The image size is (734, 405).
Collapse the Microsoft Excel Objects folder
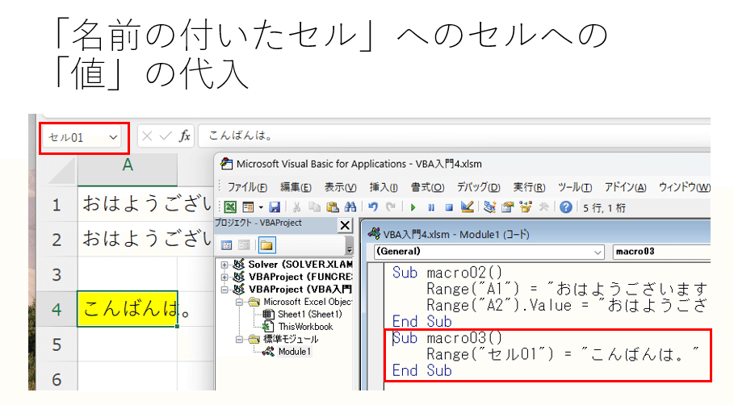pos(239,302)
